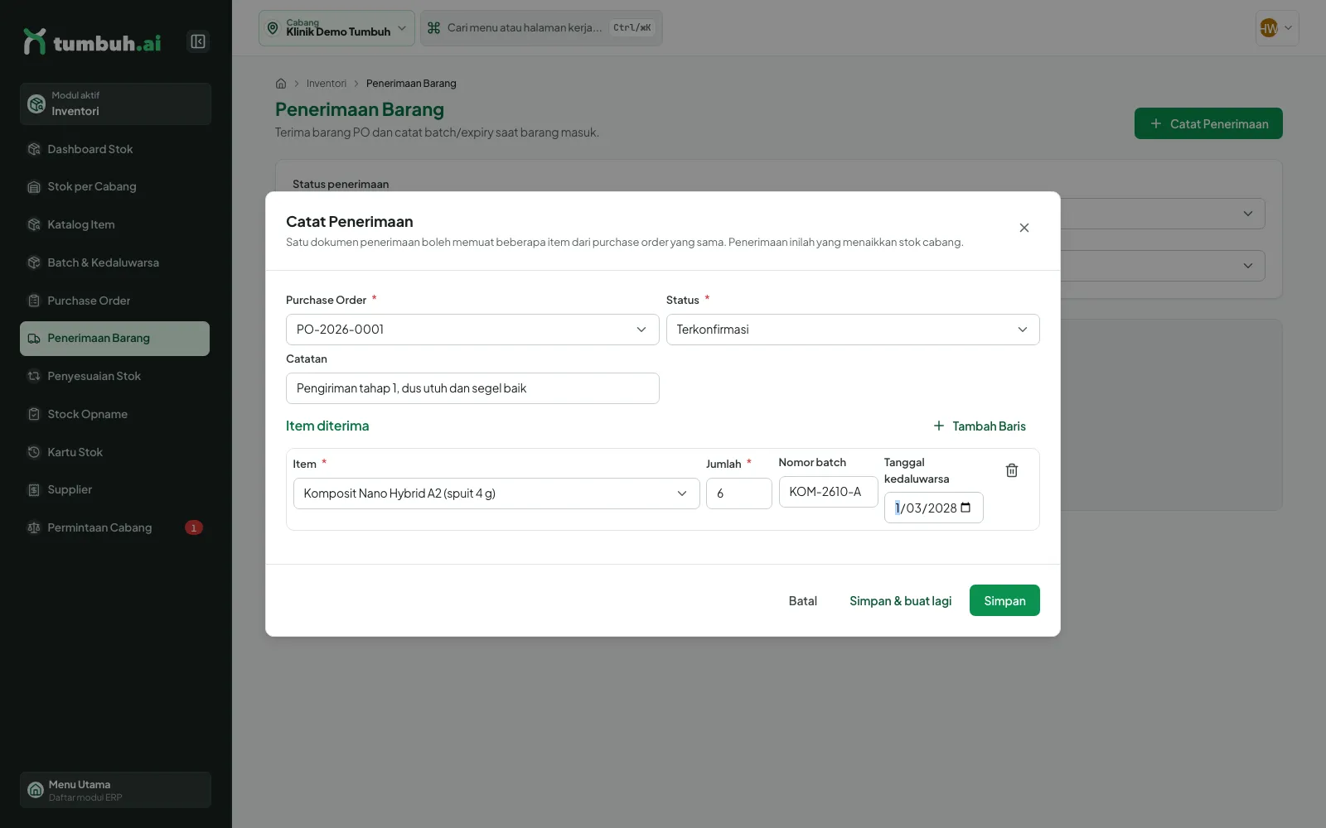Click the Nomor batch field KOM-2610-A
Screen dimensions: 1326x828
tap(828, 492)
